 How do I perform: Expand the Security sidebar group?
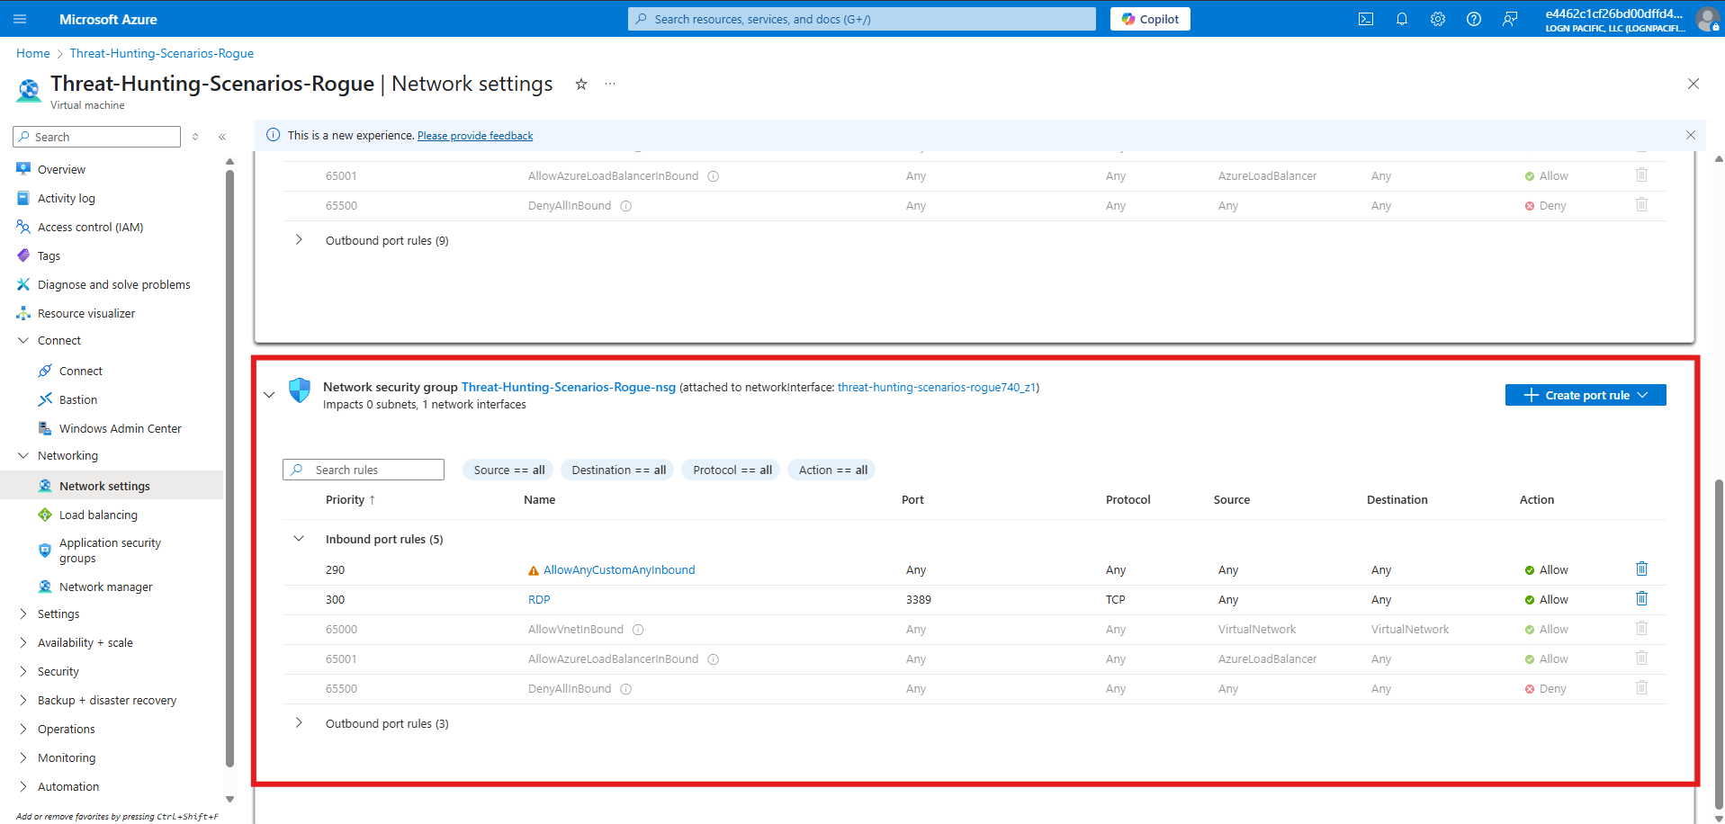pyautogui.click(x=23, y=671)
